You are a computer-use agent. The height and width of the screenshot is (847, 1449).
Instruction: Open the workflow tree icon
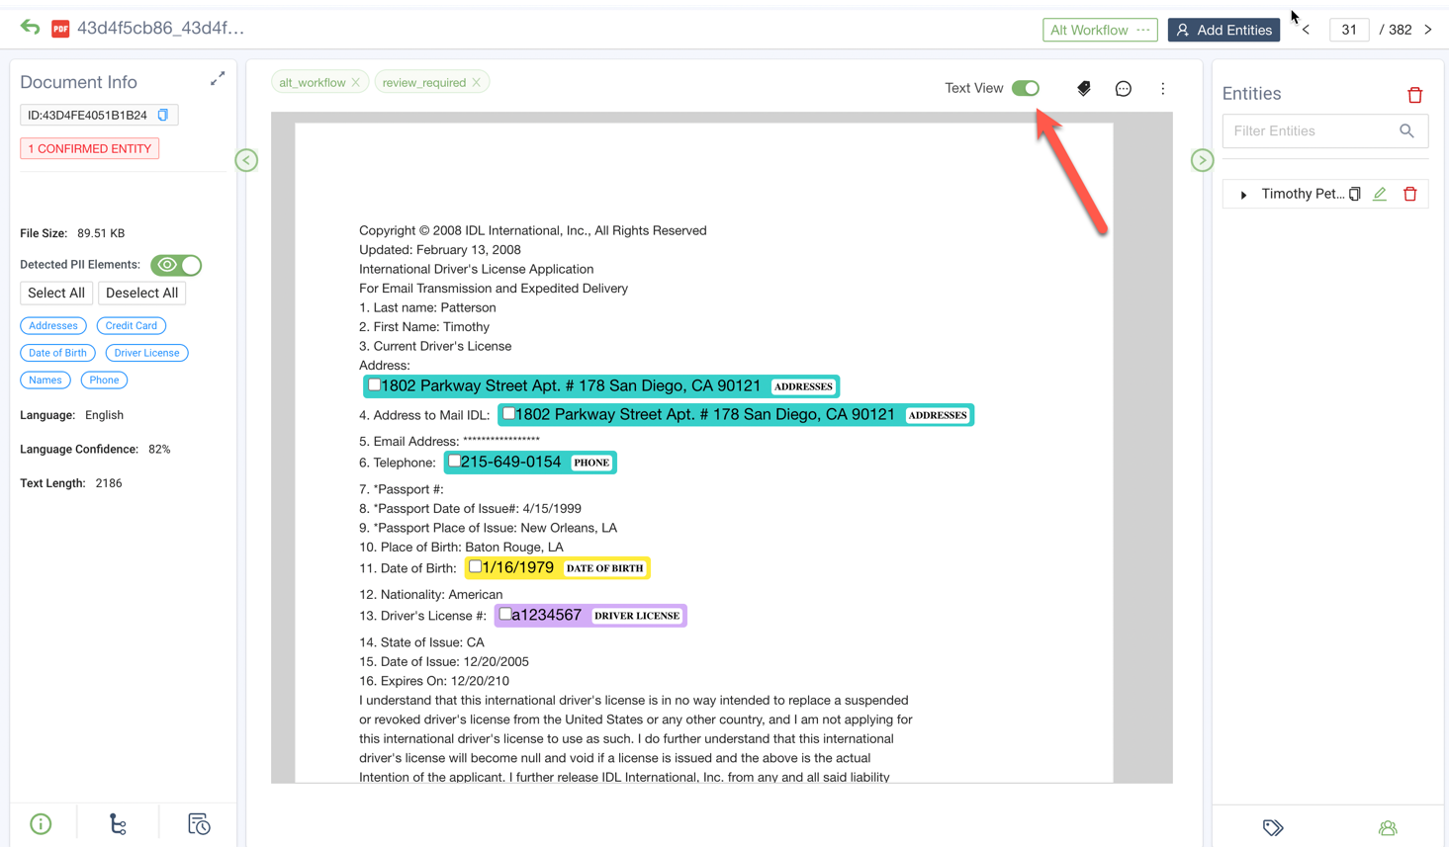(118, 824)
